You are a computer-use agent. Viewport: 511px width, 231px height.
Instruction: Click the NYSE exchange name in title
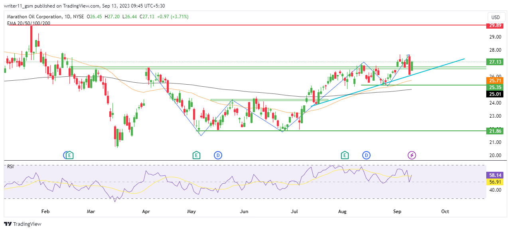point(79,17)
